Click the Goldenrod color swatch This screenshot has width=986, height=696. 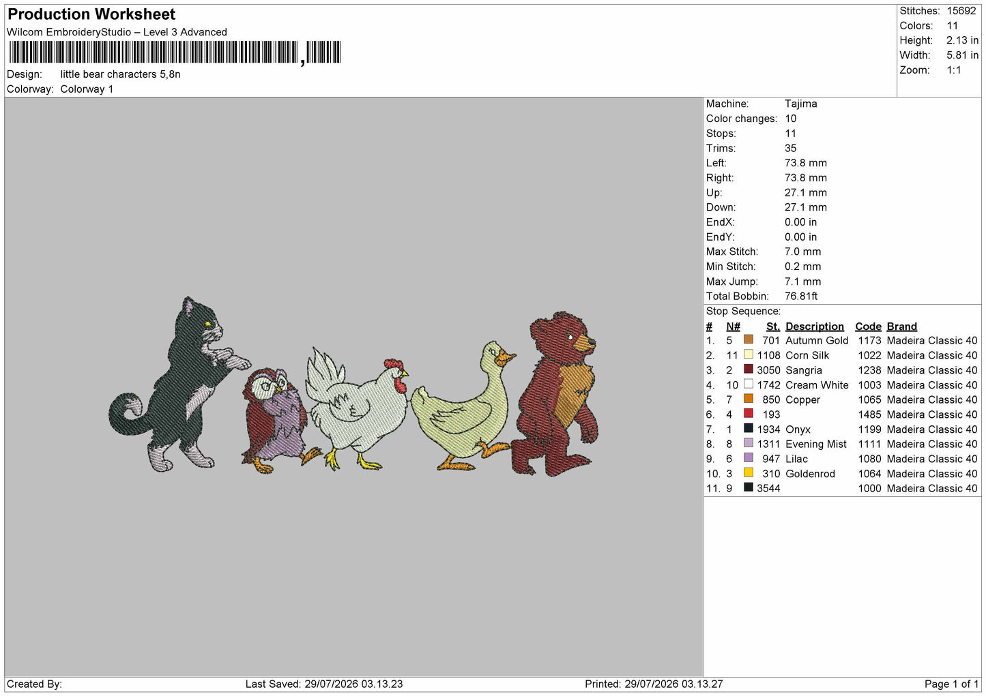tap(749, 472)
